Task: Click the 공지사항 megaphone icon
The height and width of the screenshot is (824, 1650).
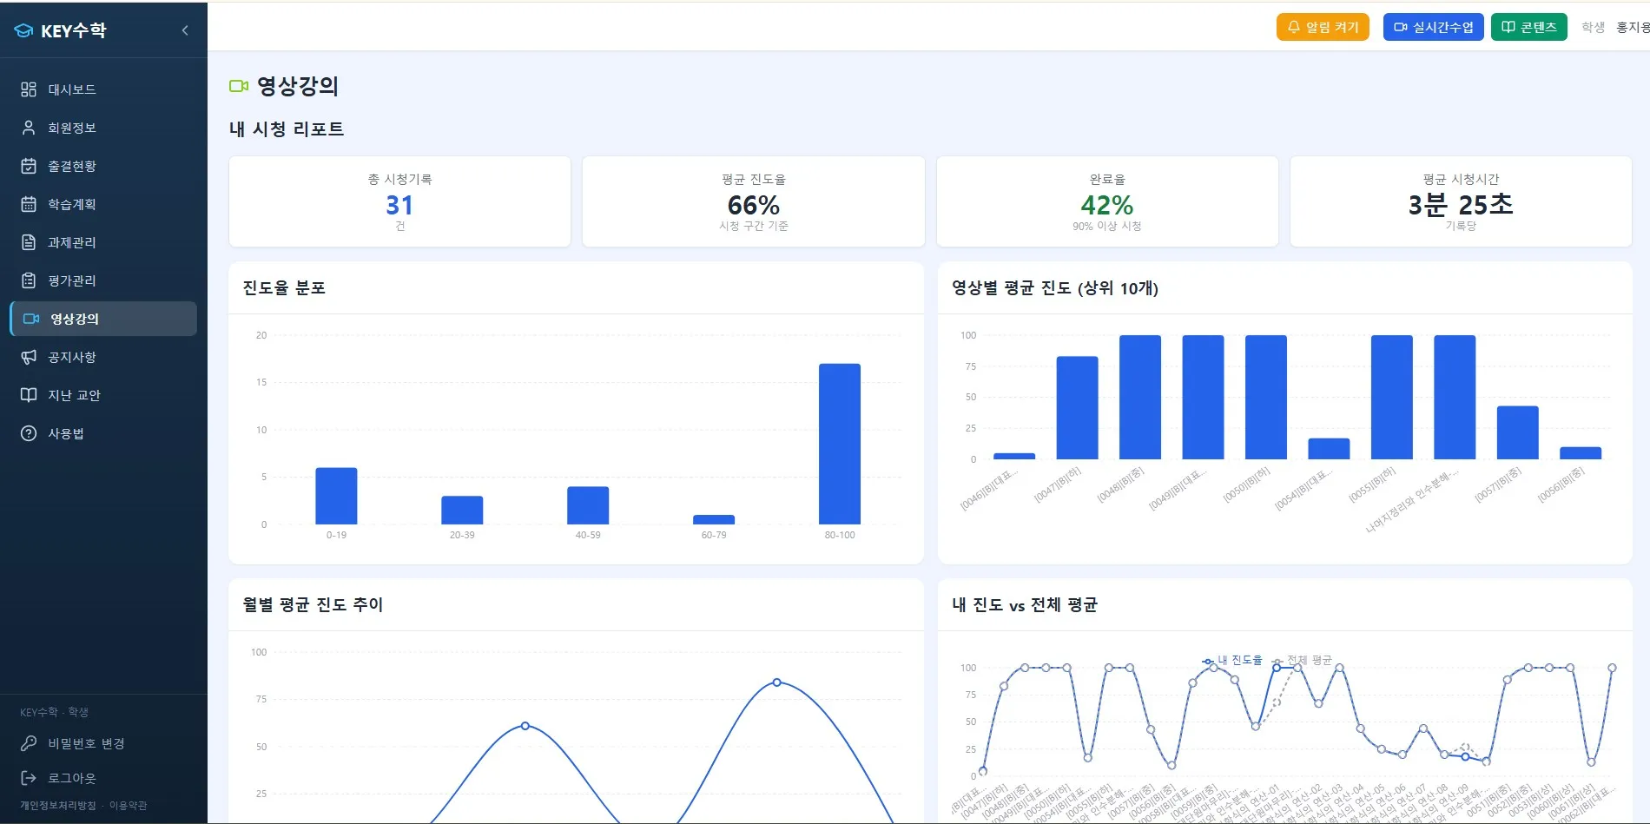Action: tap(29, 357)
